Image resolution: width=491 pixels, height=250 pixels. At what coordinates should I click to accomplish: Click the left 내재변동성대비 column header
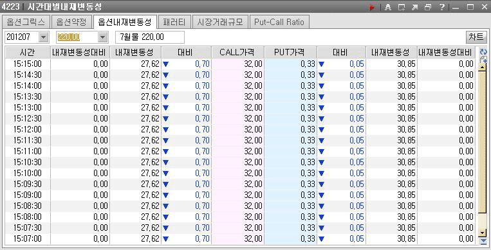point(80,52)
